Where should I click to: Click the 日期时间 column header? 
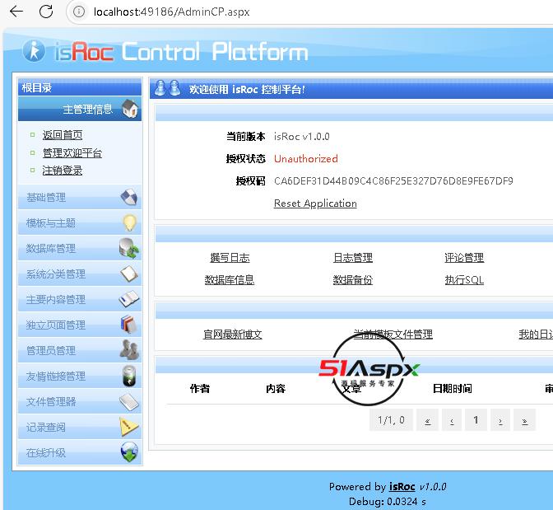tap(452, 389)
